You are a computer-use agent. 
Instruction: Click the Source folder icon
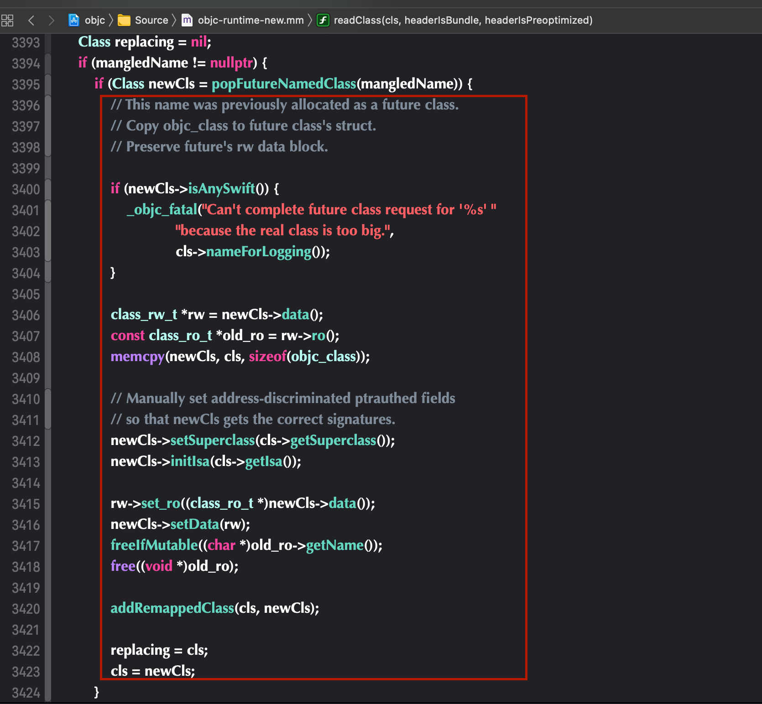click(x=124, y=20)
